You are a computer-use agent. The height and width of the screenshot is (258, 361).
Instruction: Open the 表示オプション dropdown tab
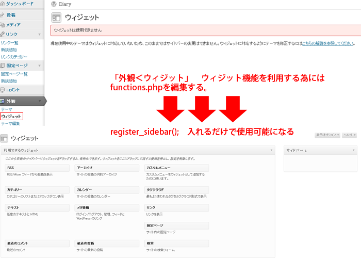[x=327, y=135]
